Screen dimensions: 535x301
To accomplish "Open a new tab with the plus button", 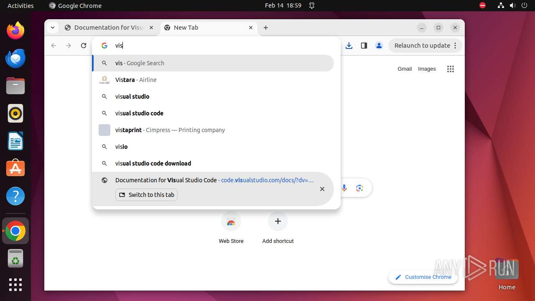I will (x=266, y=28).
